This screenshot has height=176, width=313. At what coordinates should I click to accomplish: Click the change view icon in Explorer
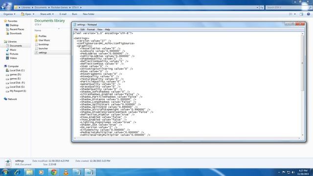[x=291, y=14]
